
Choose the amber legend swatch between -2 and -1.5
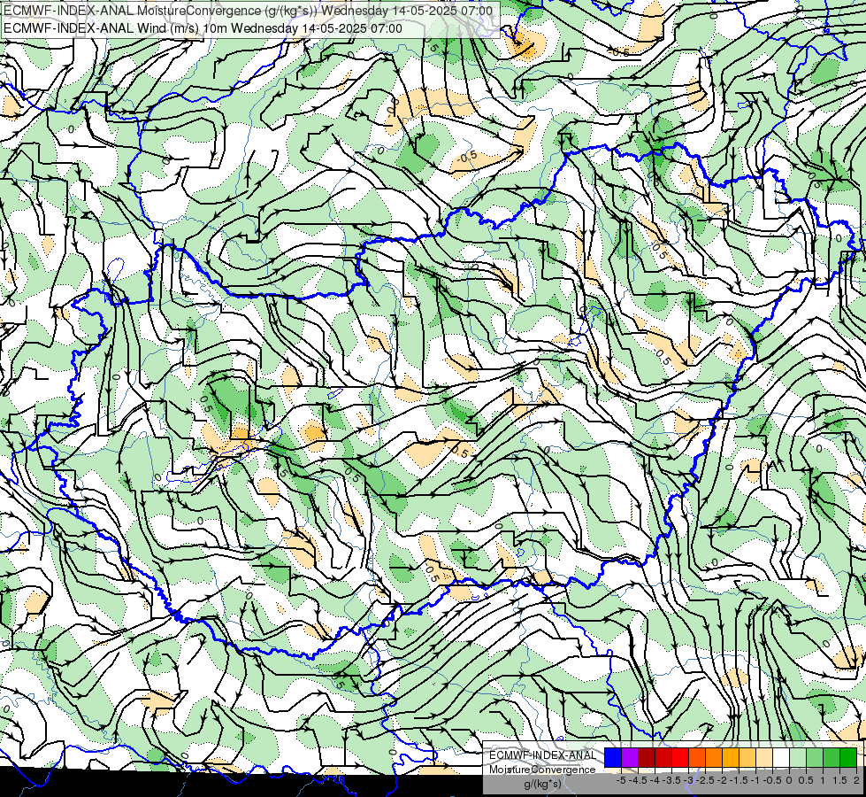point(731,758)
